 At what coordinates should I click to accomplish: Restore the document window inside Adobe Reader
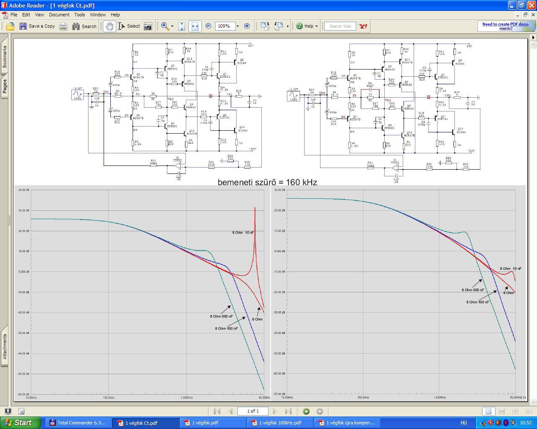525,15
